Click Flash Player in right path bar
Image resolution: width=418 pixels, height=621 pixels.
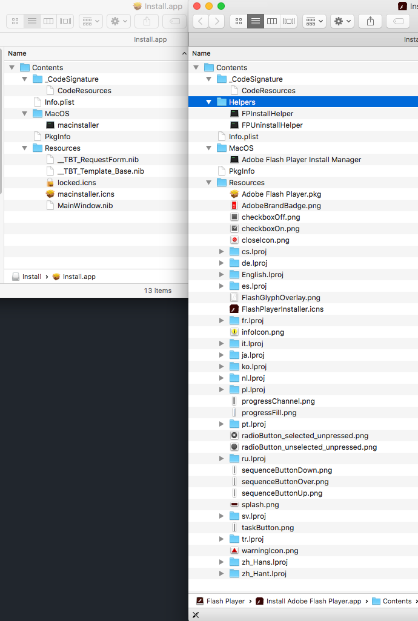tap(221, 601)
